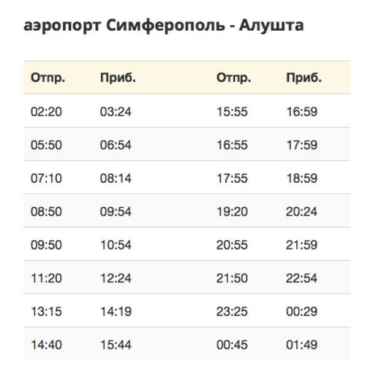Select the 19:20 departure time
This screenshot has height=369, width=381.
tap(232, 212)
